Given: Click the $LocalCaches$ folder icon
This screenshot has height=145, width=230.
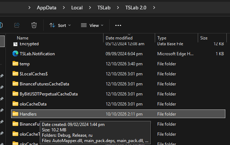Looking at the screenshot, I should pos(15,74).
